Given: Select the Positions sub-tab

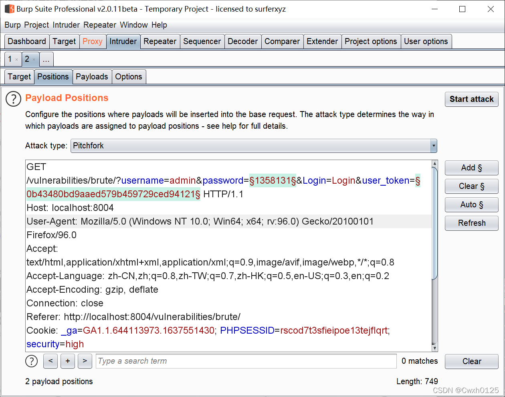Looking at the screenshot, I should click(53, 77).
